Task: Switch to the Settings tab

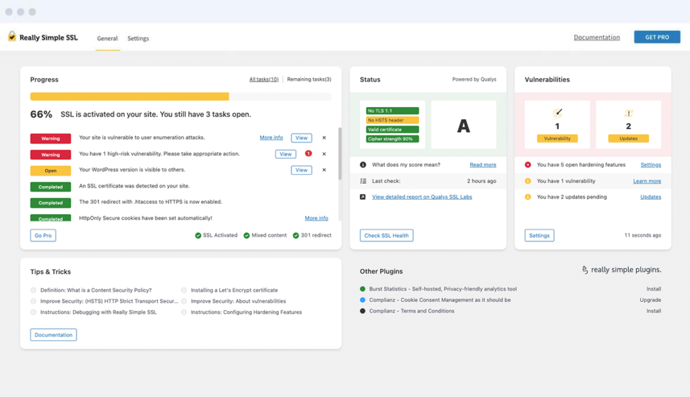Action: (x=138, y=38)
